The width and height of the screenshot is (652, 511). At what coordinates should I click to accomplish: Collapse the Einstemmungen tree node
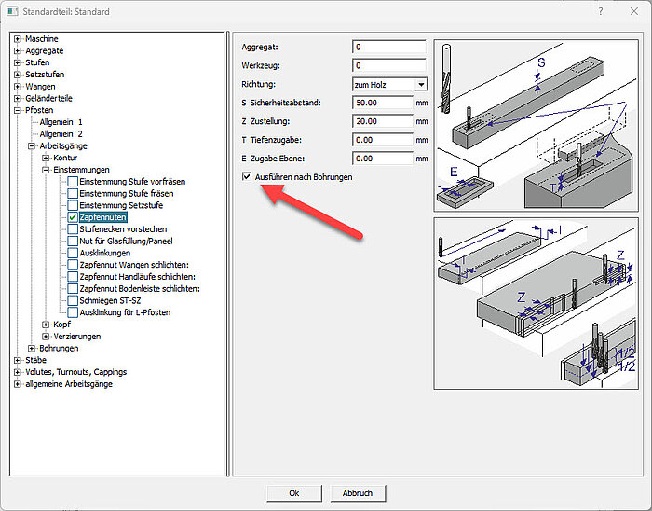tap(46, 170)
